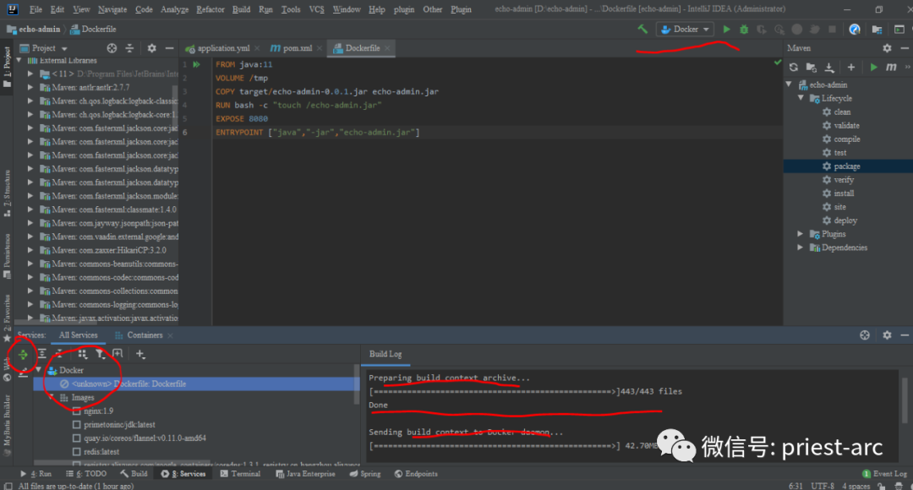Image resolution: width=913 pixels, height=490 pixels.
Task: Click open in new tab icon in Services
Action: pos(118,353)
